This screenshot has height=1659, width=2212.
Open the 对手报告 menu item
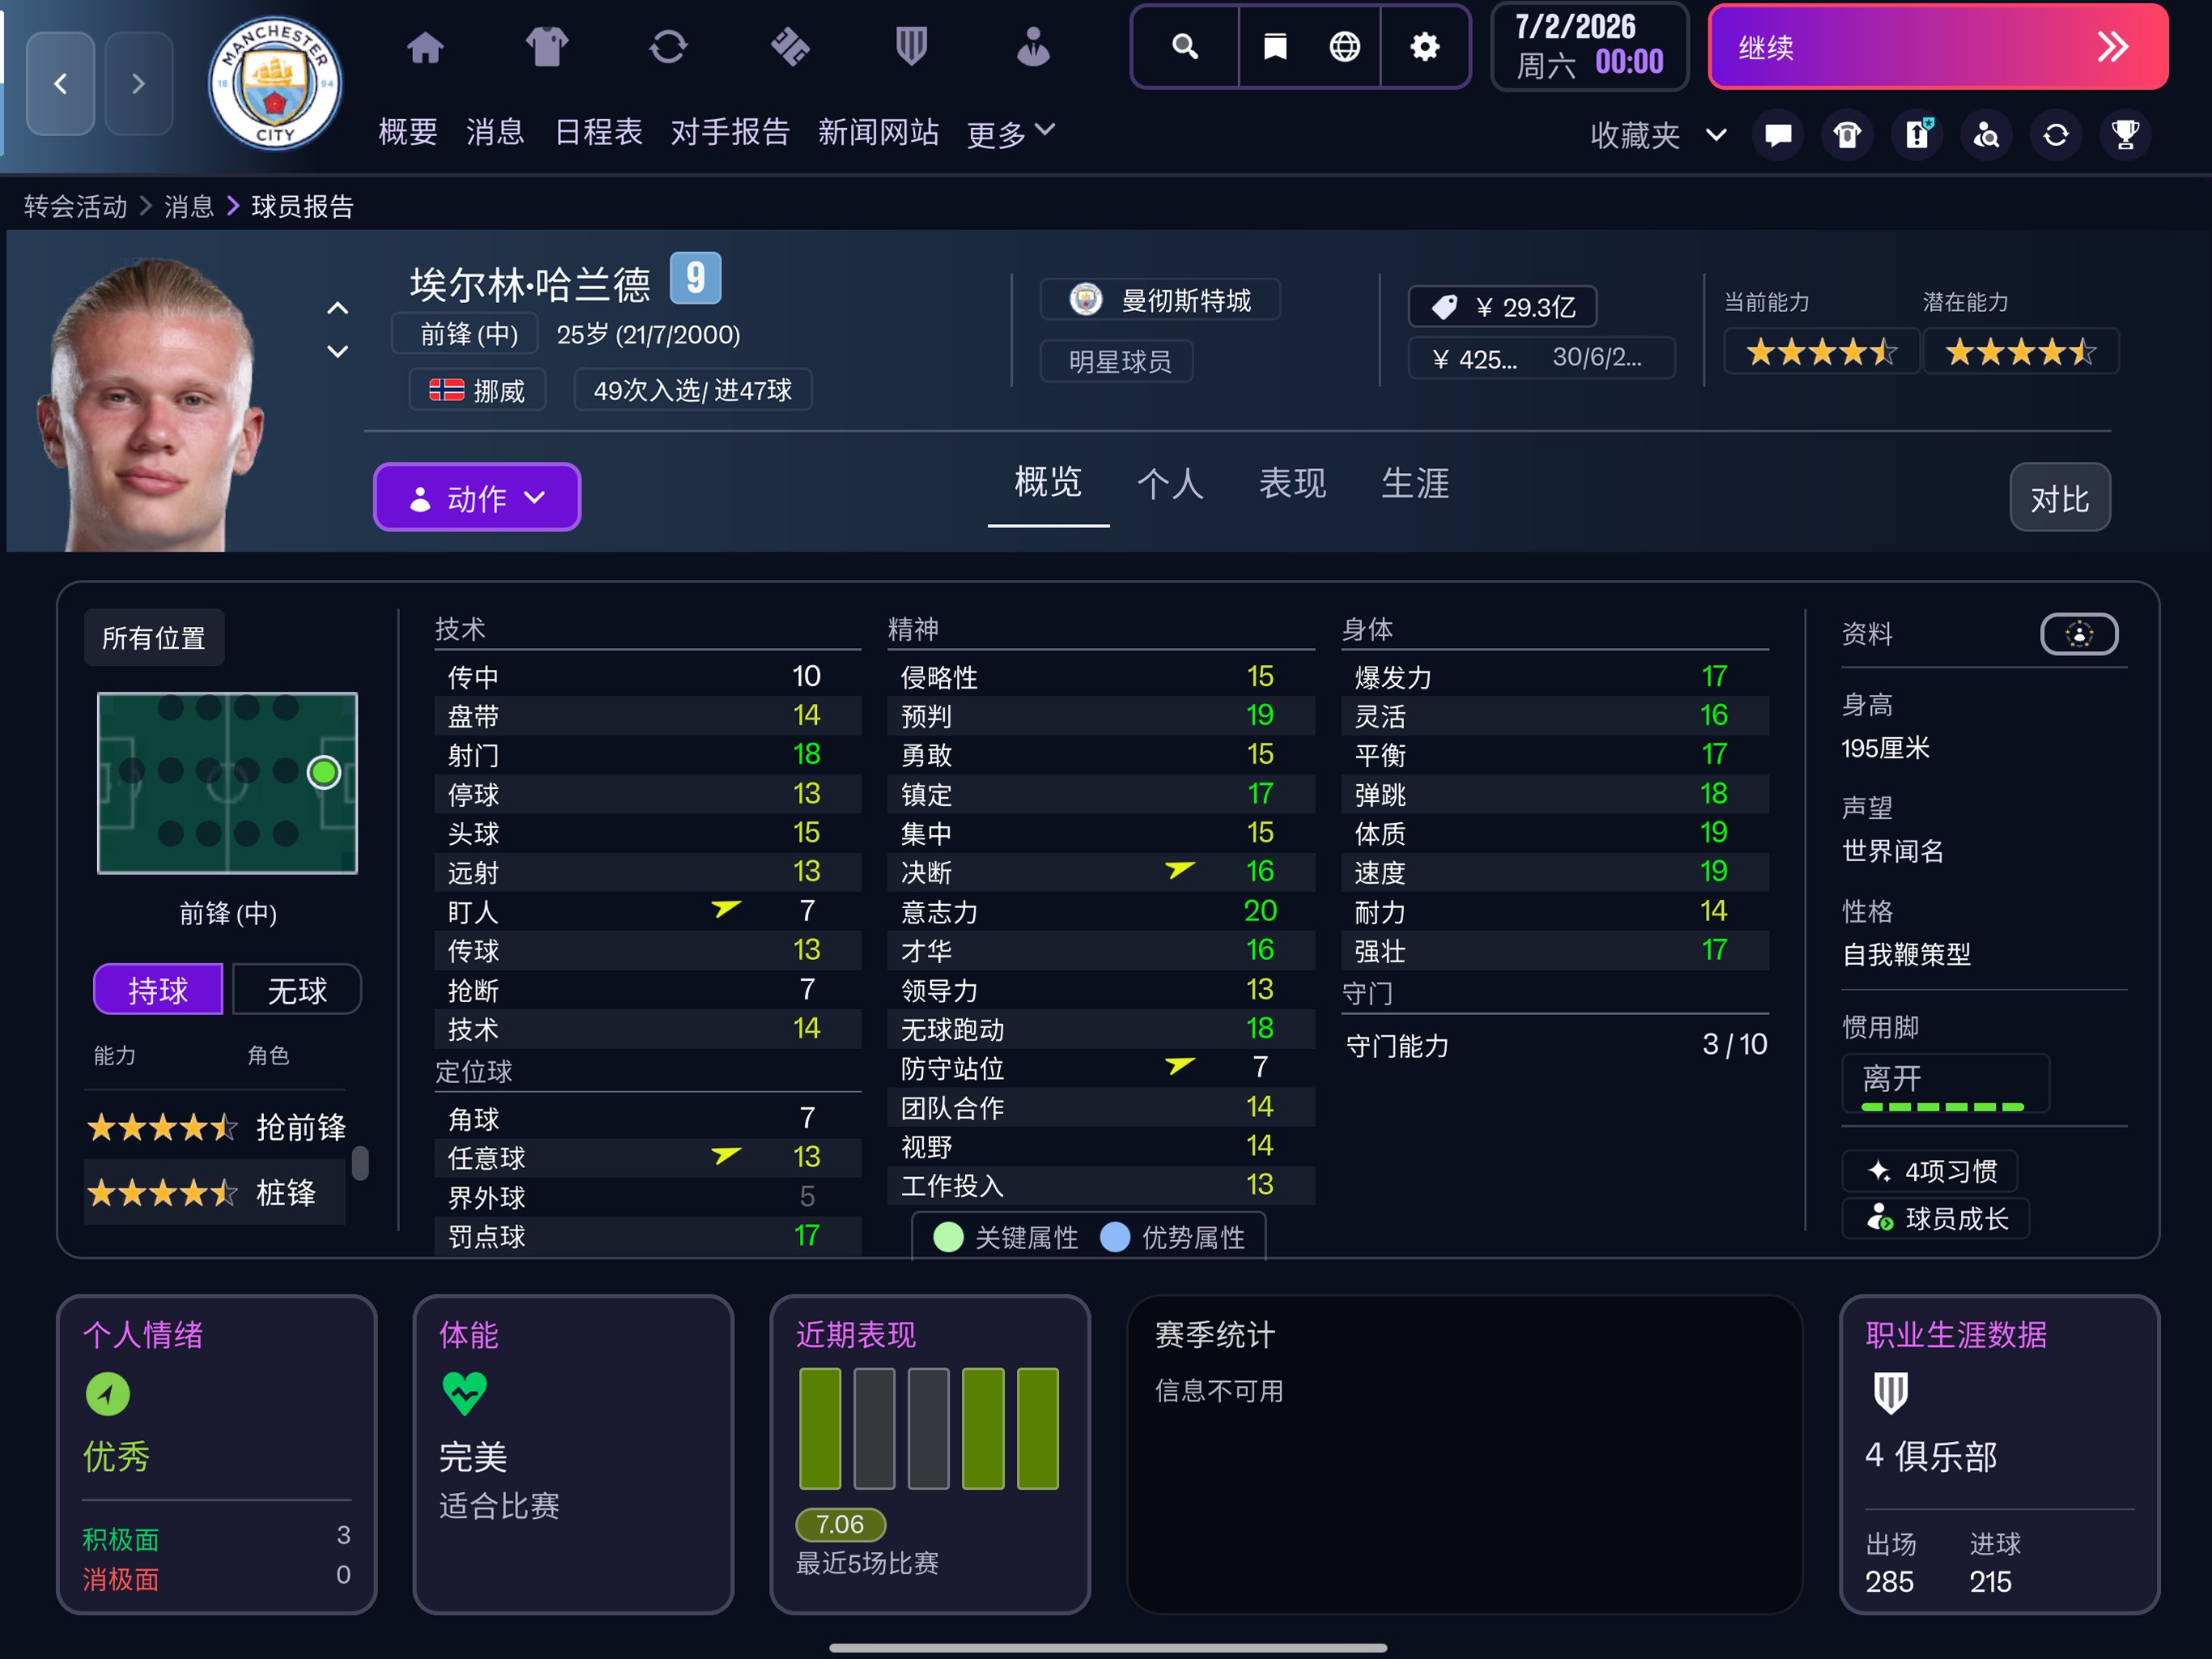point(730,131)
